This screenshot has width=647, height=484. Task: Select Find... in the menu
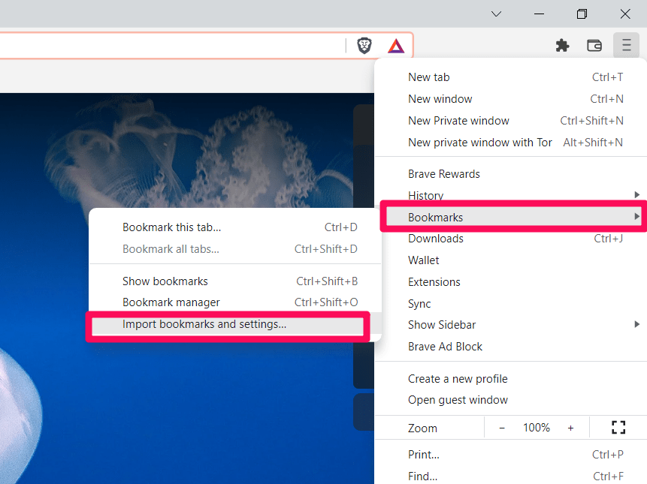pyautogui.click(x=510, y=476)
